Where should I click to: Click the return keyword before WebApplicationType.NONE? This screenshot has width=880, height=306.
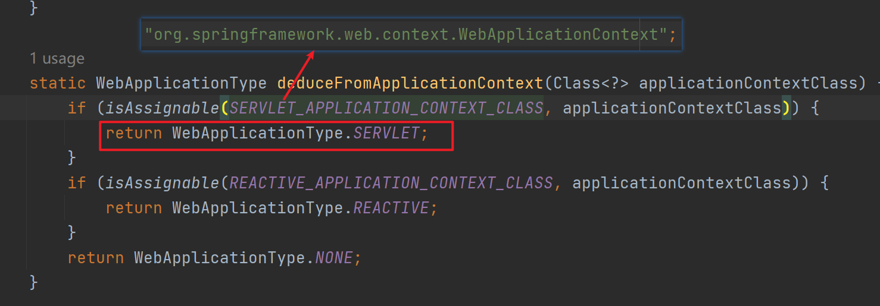pos(96,258)
